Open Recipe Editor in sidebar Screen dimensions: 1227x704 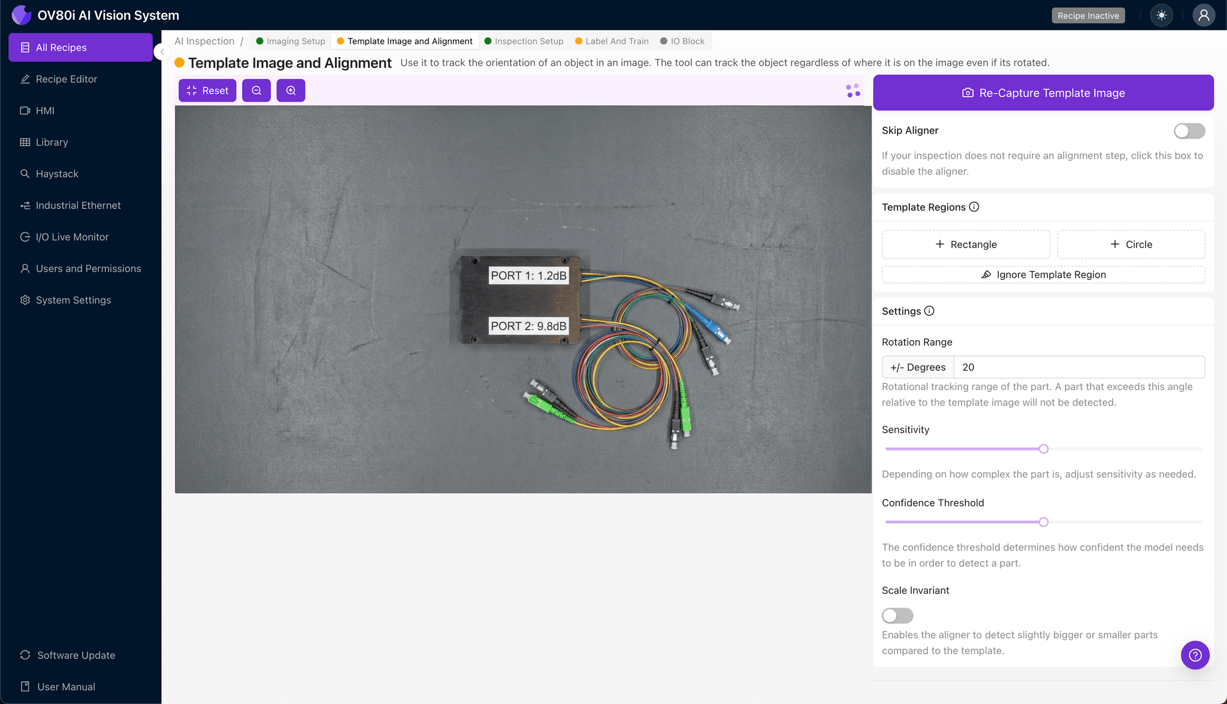coord(80,79)
